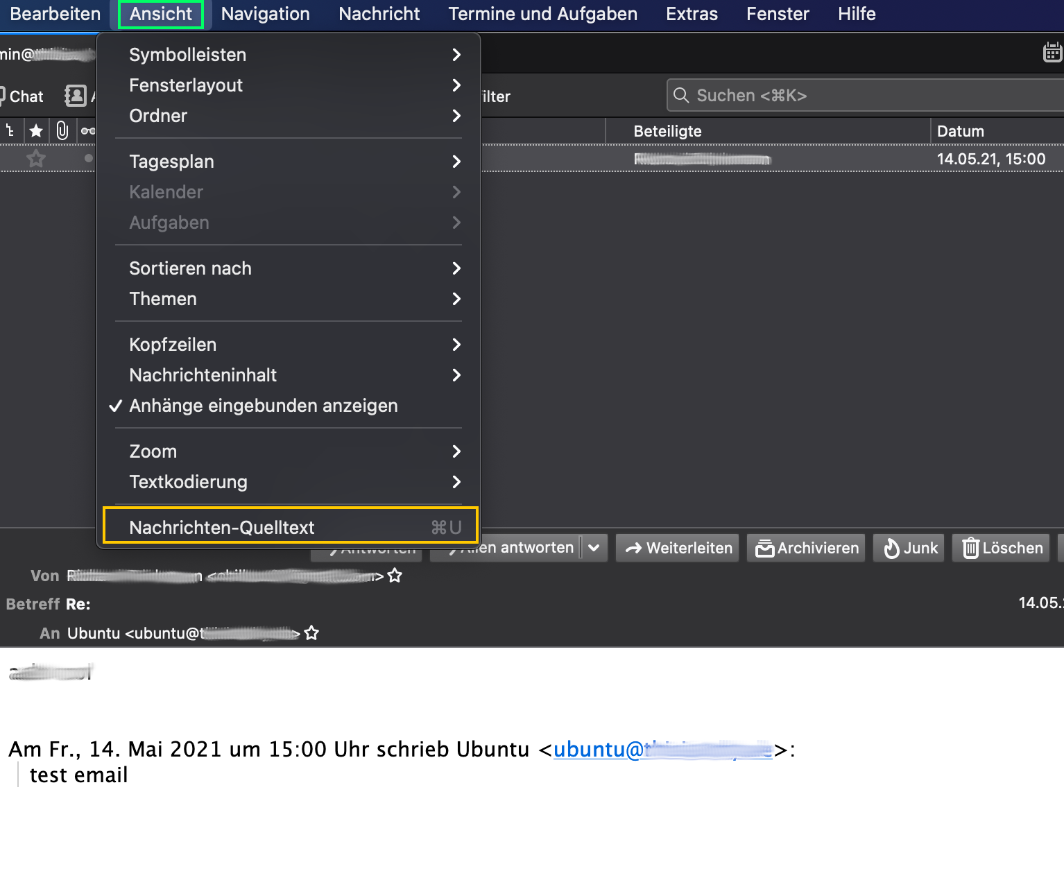Click the Löschen button
Viewport: 1064px width, 871px height.
[x=1002, y=548]
